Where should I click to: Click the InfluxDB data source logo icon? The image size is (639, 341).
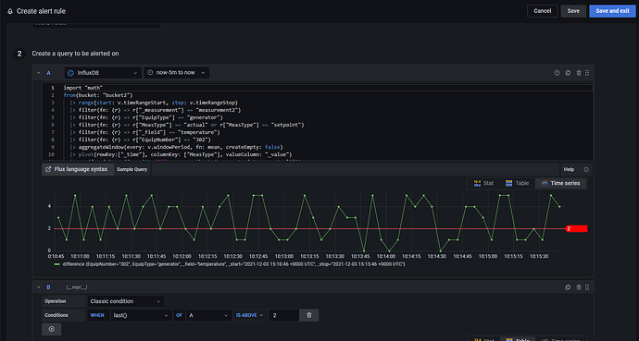70,73
